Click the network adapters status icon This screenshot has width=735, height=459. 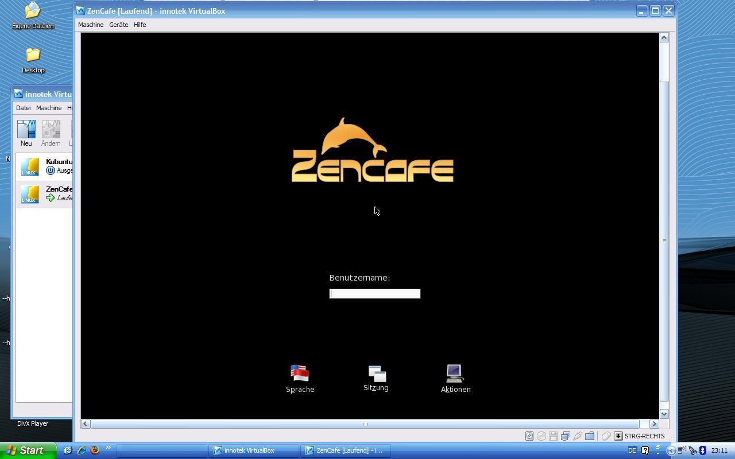[x=566, y=436]
